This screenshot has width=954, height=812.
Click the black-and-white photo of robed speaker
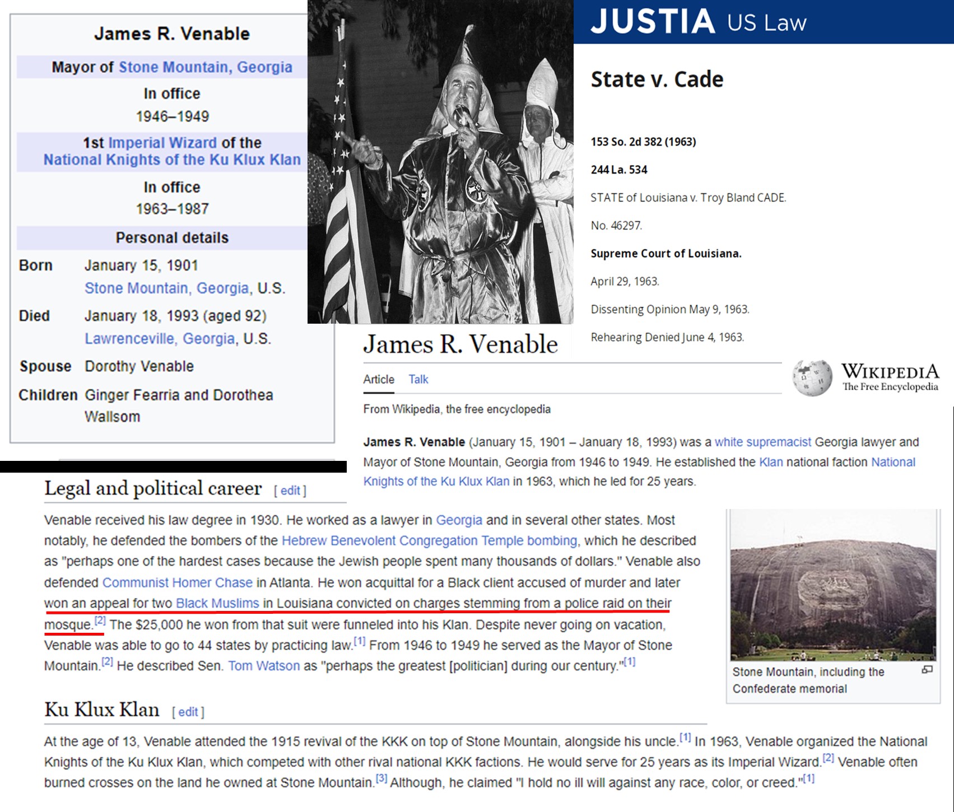(x=440, y=162)
